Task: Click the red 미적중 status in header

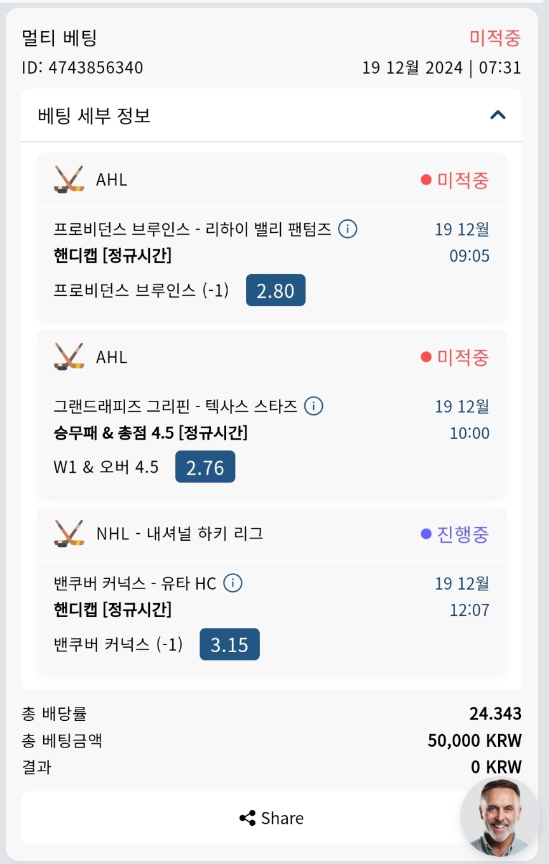Action: [495, 38]
